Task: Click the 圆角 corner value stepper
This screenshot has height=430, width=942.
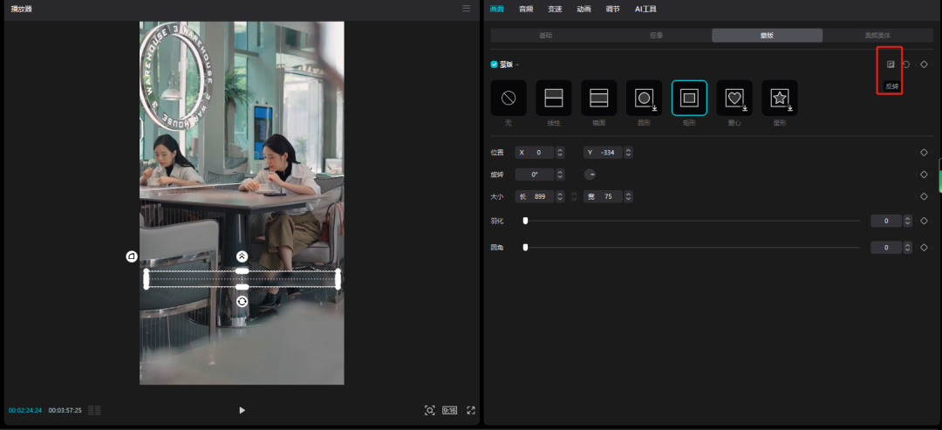Action: tap(908, 248)
